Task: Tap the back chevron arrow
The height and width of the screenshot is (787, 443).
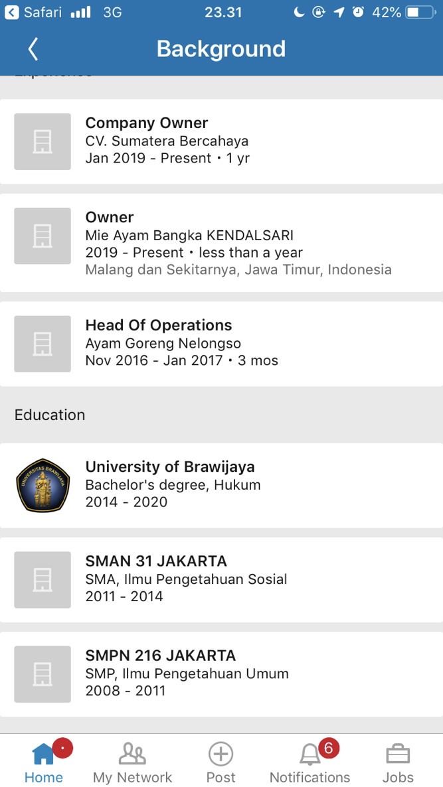Action: (33, 49)
